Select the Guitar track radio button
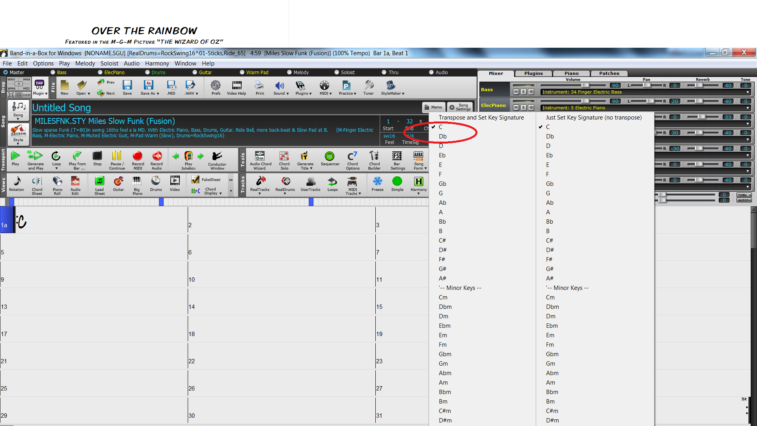The image size is (757, 426). click(195, 73)
